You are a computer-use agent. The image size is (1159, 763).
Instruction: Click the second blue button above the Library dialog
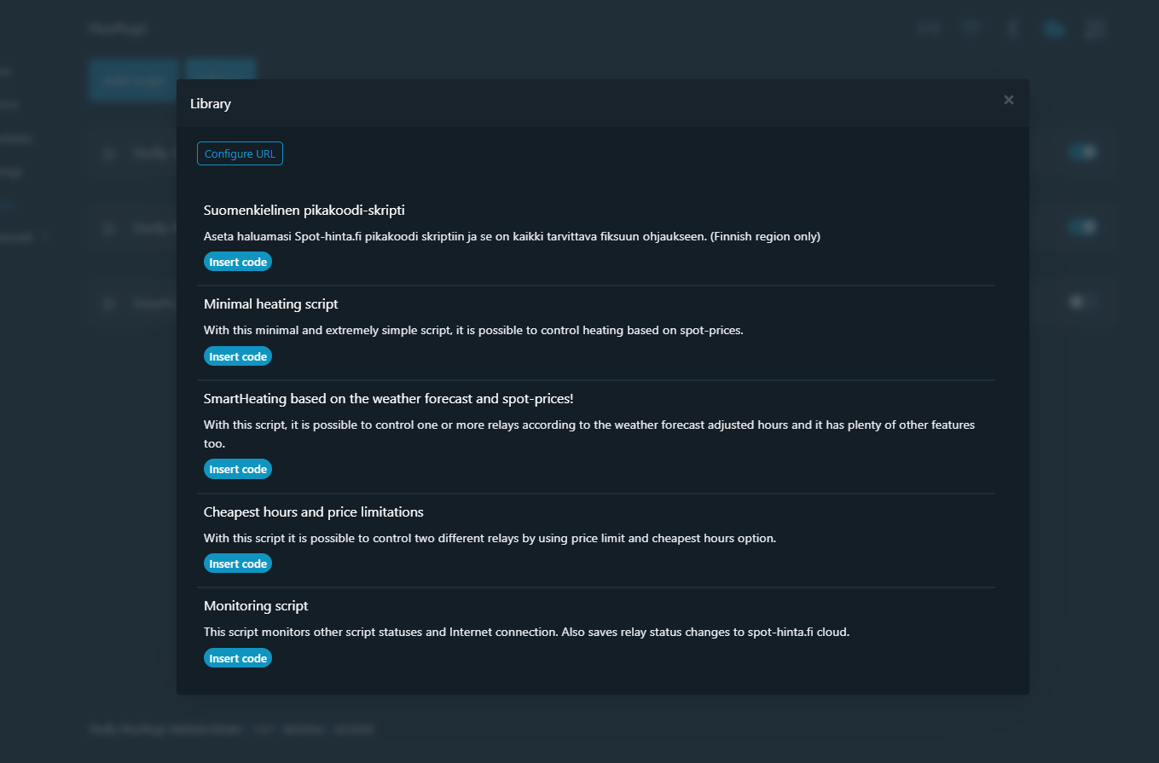coord(221,68)
